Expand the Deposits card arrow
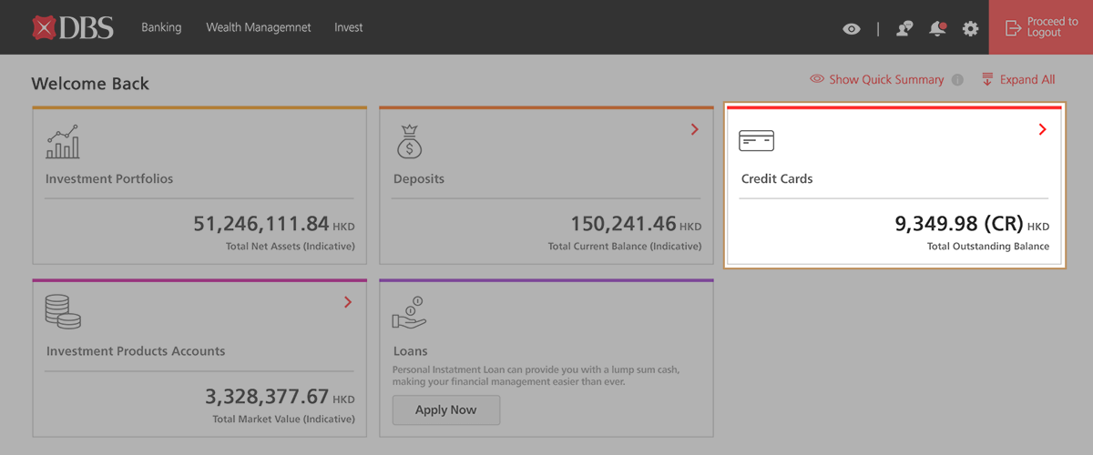The image size is (1093, 455). click(x=694, y=130)
